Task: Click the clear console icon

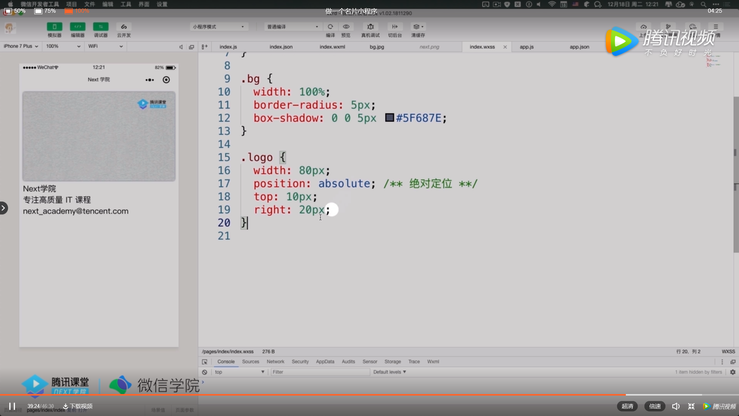Action: (x=205, y=372)
